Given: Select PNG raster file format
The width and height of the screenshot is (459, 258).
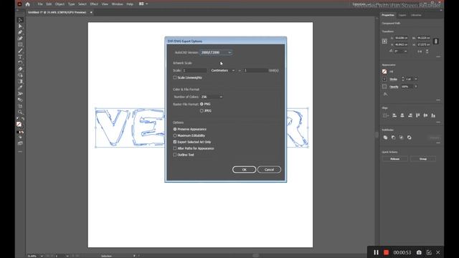Looking at the screenshot, I should pyautogui.click(x=202, y=104).
